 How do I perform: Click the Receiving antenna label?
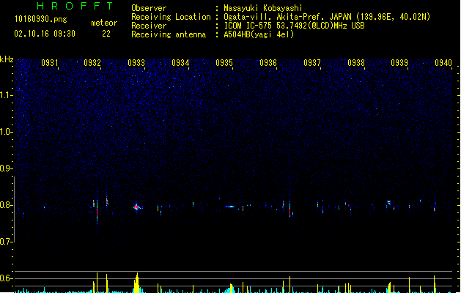[169, 34]
